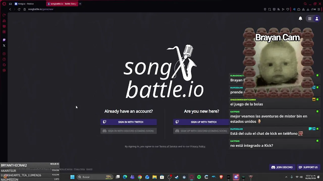
Task: Click the chat username SHADOWKNIGHTX2099X
Action: [x=243, y=100]
